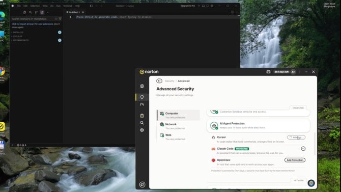Open Norton clipboard-shaped sidebar icon
Image resolution: width=341 pixels, height=192 pixels.
(142, 116)
